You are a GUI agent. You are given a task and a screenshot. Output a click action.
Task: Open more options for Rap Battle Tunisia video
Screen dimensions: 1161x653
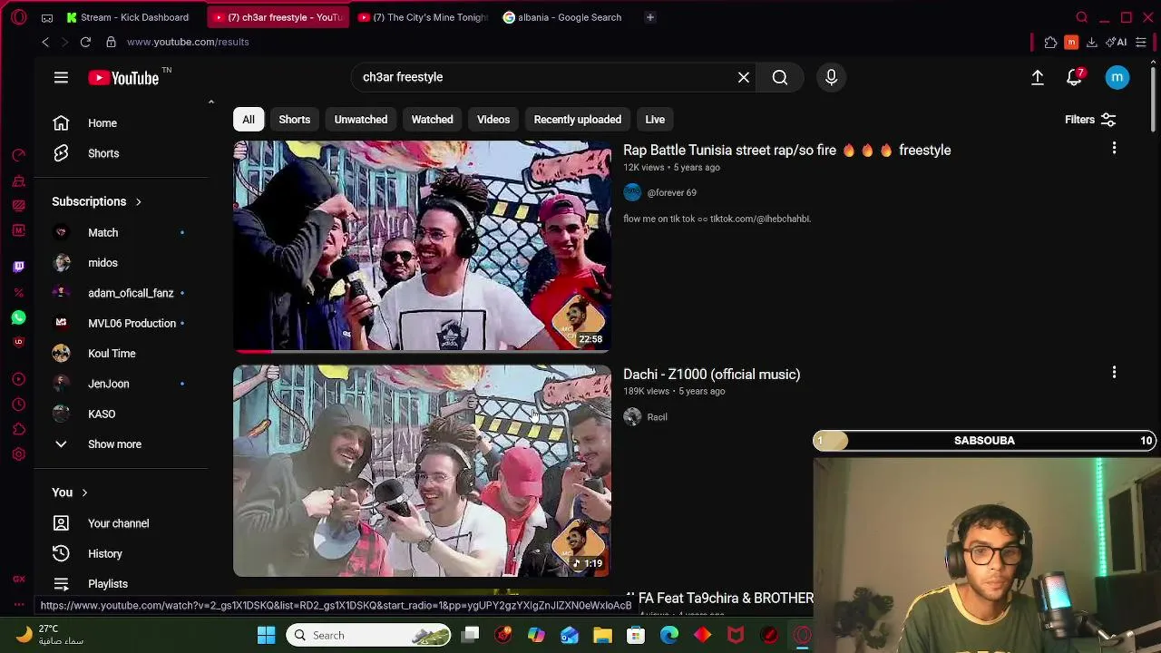(1114, 149)
